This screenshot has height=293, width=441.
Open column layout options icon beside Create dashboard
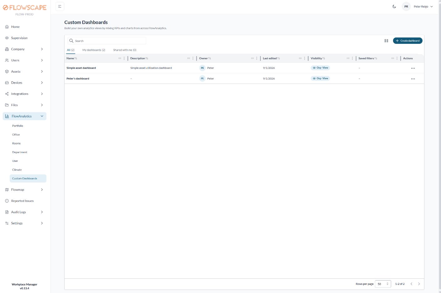[386, 41]
